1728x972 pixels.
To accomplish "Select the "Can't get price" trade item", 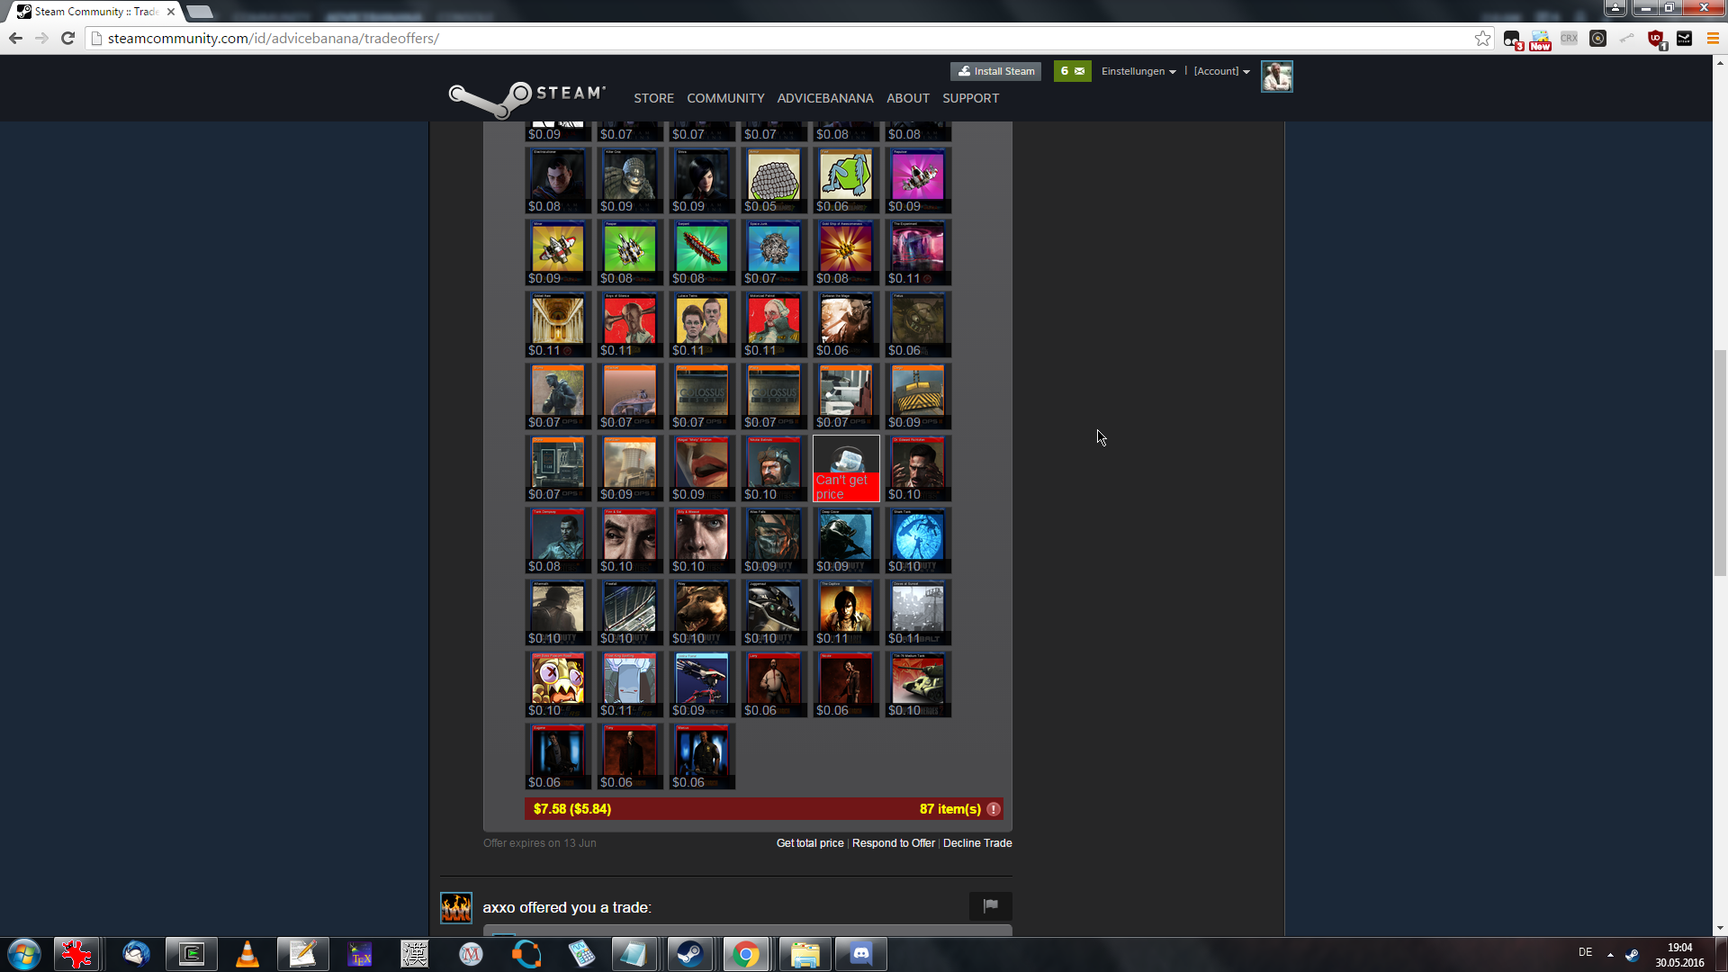I will tap(846, 468).
